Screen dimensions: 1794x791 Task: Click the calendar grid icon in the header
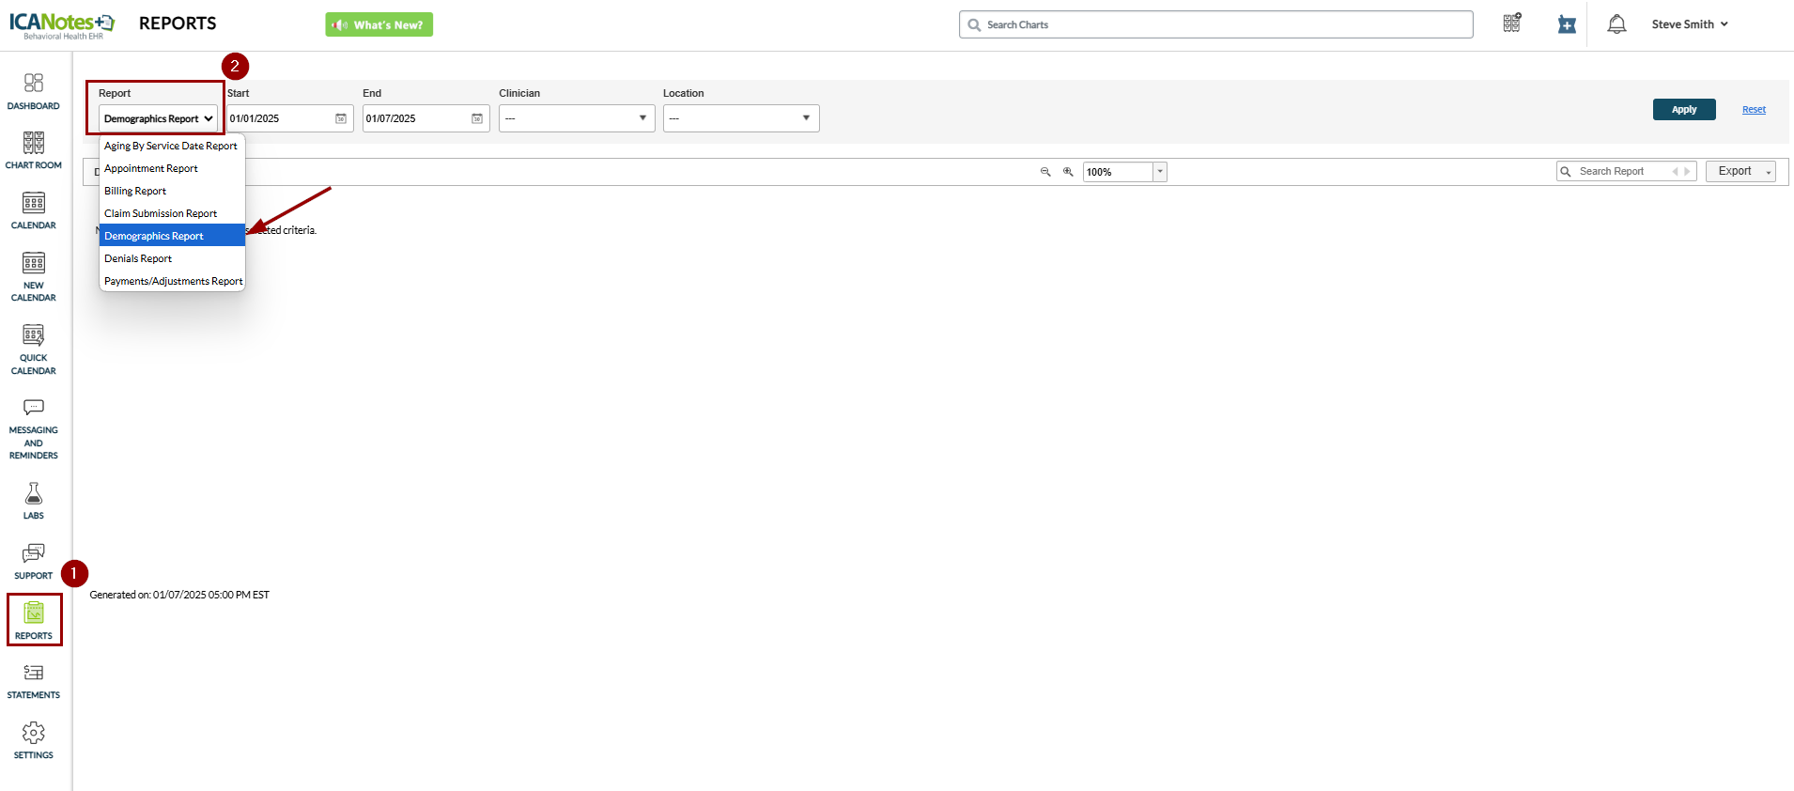1512,23
